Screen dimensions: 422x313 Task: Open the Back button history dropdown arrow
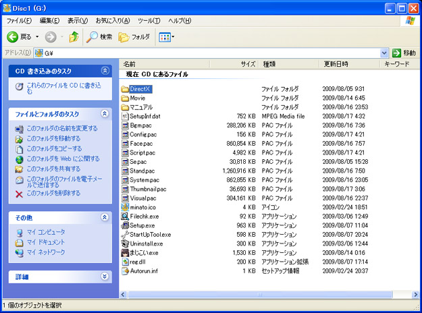point(37,36)
